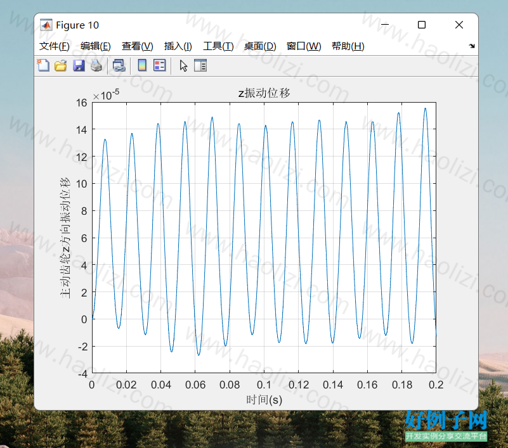This screenshot has width=508, height=448.
Task: Insert a legend via the toolbar icon
Action: point(159,65)
